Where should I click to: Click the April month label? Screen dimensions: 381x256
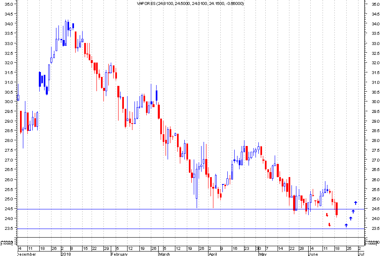[x=213, y=254]
